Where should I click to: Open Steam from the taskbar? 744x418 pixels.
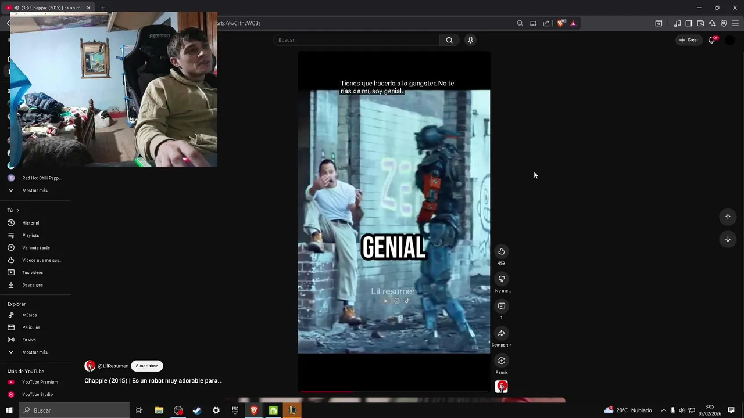click(197, 410)
